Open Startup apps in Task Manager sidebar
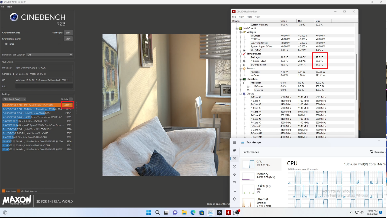 click(234, 175)
